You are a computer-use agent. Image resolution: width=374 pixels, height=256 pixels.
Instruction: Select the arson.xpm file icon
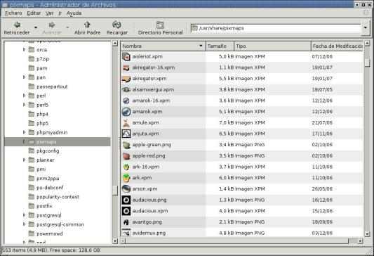pyautogui.click(x=126, y=188)
